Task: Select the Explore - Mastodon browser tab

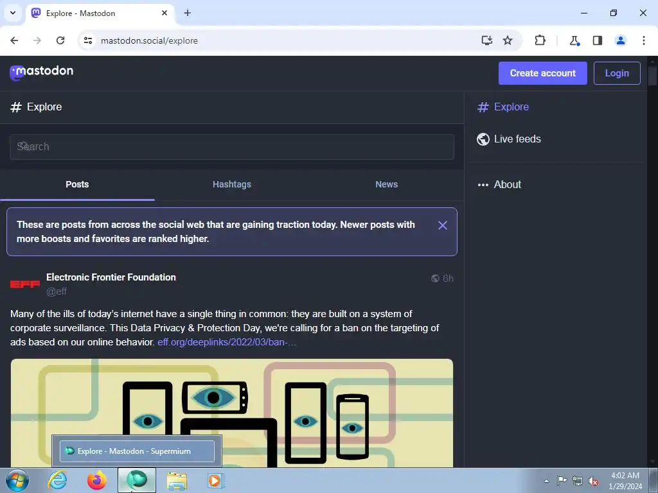Action: pyautogui.click(x=100, y=13)
